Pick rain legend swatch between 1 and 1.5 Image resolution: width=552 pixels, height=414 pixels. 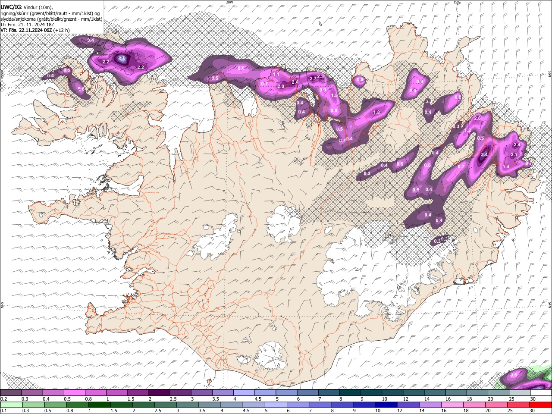point(99,405)
